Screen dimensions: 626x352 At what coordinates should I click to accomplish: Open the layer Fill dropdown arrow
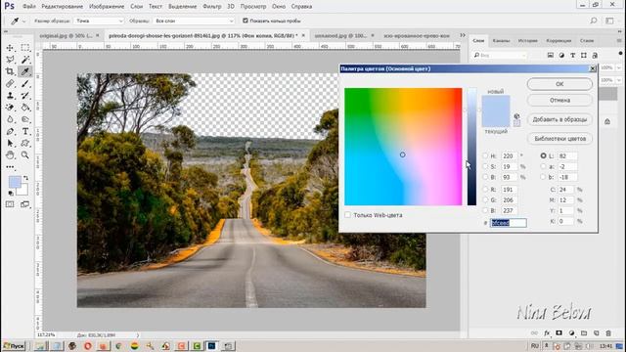coord(619,80)
